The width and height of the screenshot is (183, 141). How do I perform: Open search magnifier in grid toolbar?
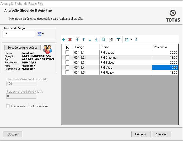pyautogui.click(x=104, y=39)
